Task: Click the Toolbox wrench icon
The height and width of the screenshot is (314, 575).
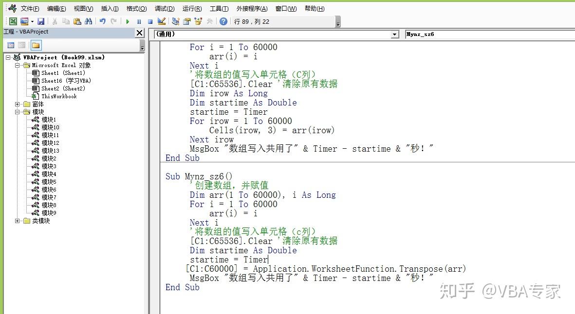Action: pos(210,21)
